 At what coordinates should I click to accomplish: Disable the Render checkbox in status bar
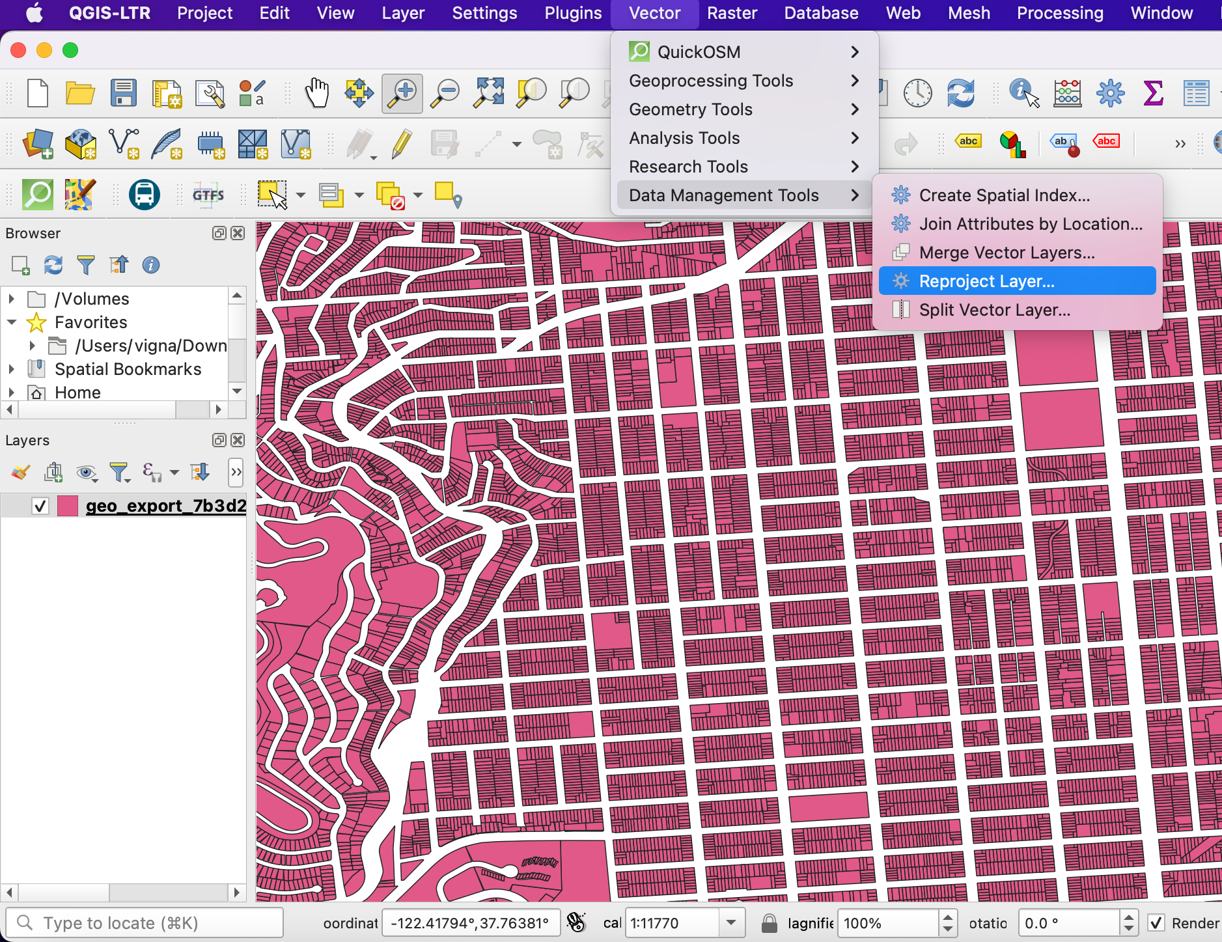click(1156, 923)
